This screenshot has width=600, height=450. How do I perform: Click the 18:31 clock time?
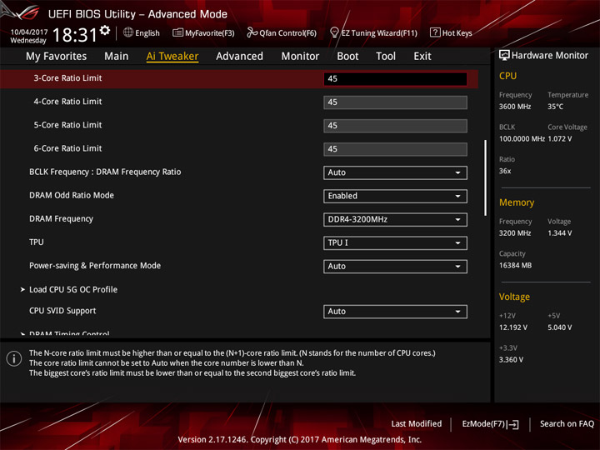point(75,35)
